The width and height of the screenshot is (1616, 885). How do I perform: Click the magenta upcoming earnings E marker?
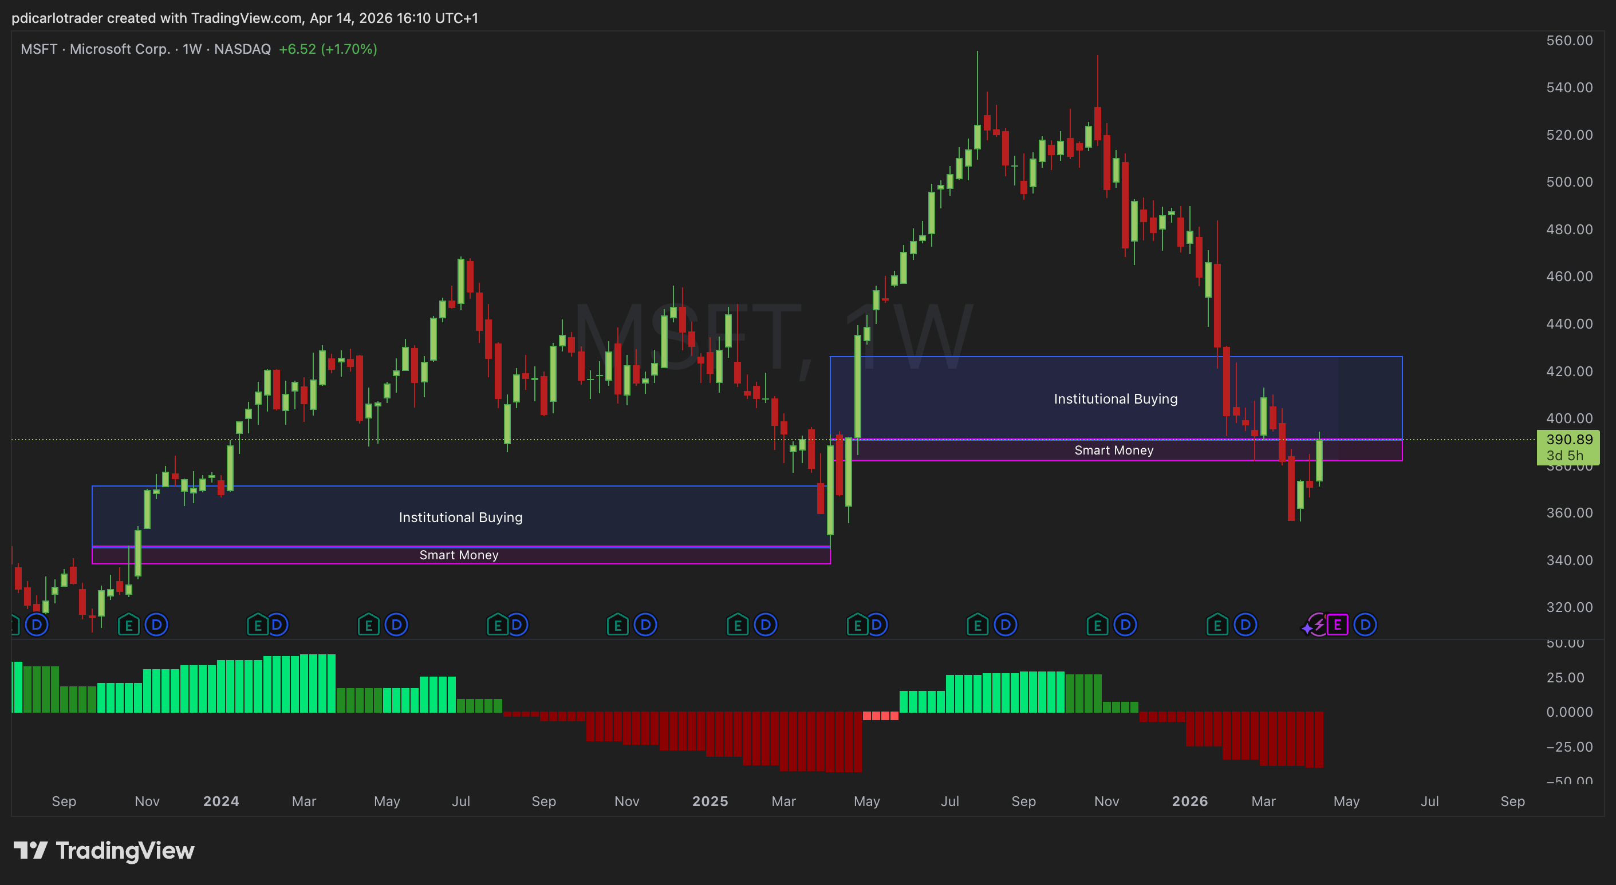coord(1337,625)
